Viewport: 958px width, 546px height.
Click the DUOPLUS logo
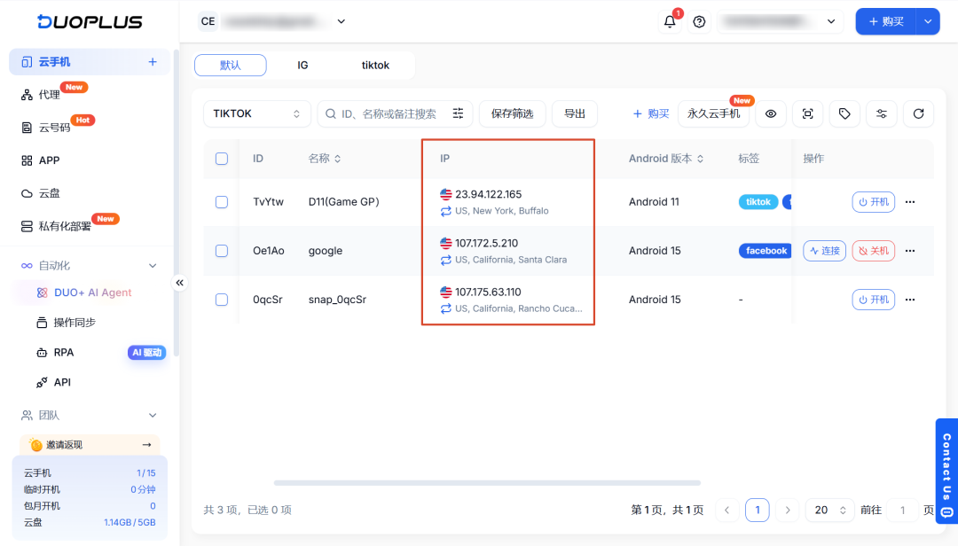[x=90, y=22]
